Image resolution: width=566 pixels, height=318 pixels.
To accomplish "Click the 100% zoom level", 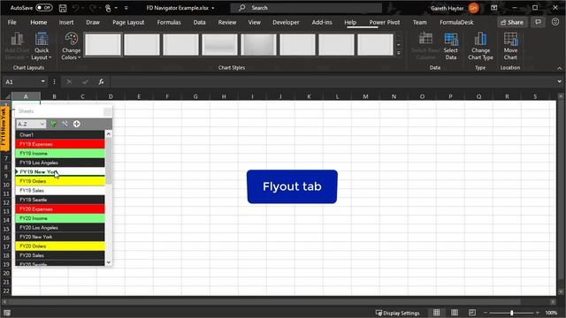I will point(551,313).
